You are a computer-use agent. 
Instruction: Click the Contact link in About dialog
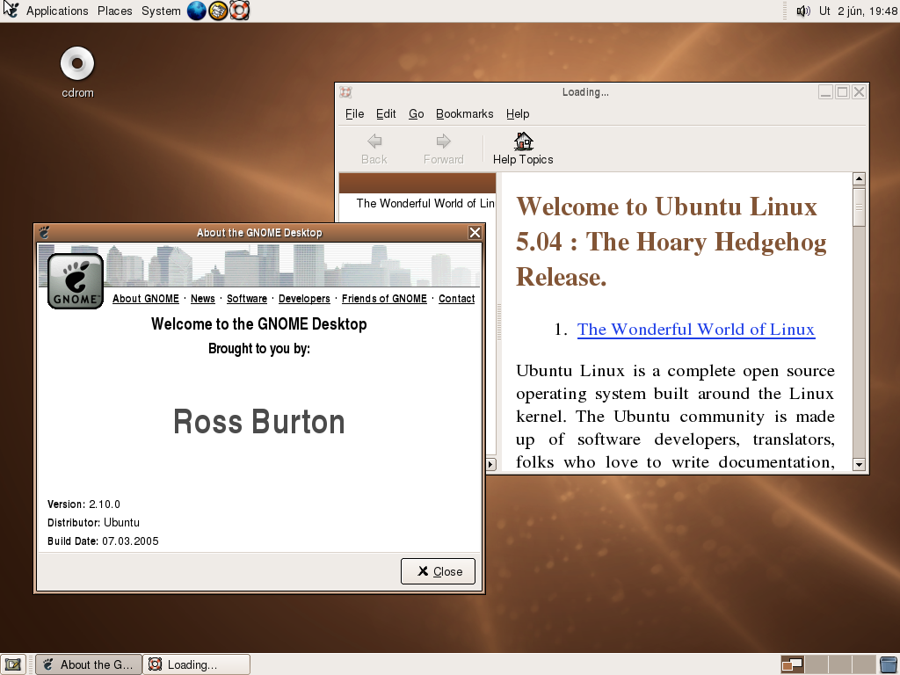click(457, 299)
